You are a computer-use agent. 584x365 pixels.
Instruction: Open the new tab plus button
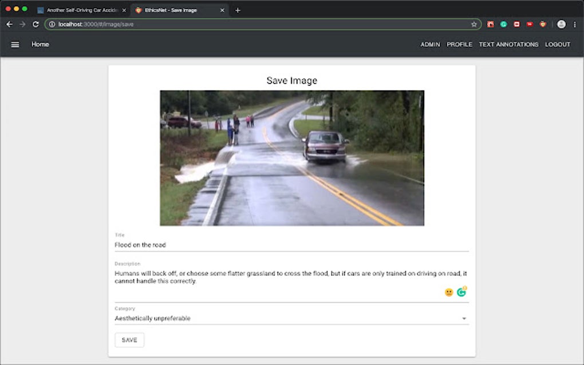click(238, 10)
